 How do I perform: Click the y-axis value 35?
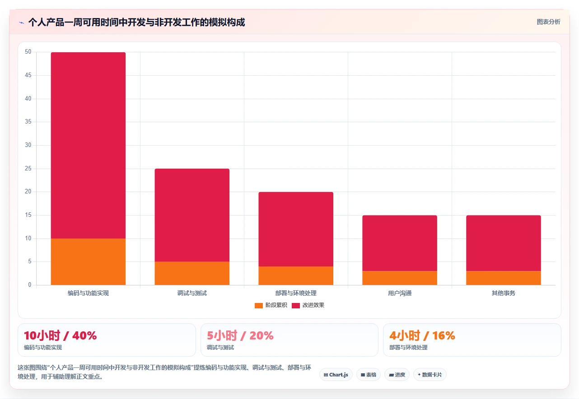tap(28, 122)
